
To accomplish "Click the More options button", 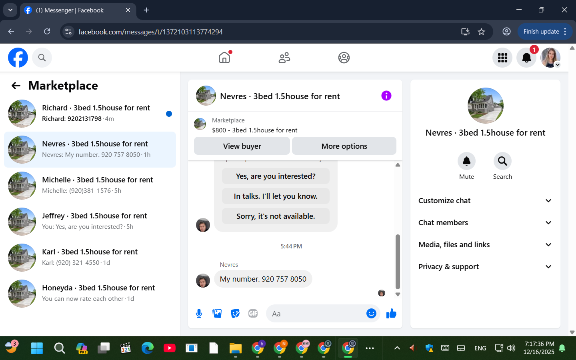I will coord(344,146).
